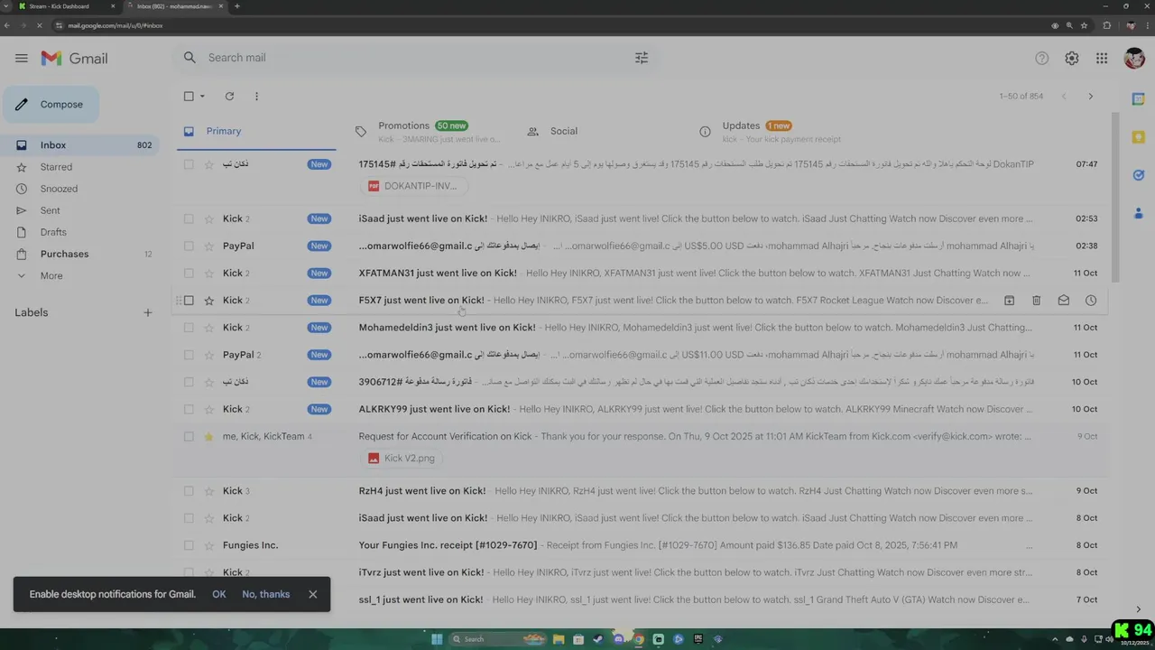Open the Gmail main menu hamburger icon
Image resolution: width=1155 pixels, height=650 pixels.
click(22, 58)
